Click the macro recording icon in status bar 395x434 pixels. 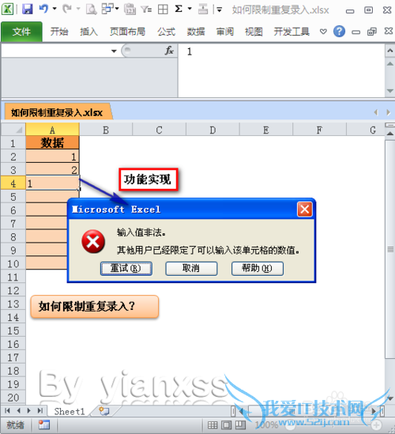pyautogui.click(x=44, y=425)
